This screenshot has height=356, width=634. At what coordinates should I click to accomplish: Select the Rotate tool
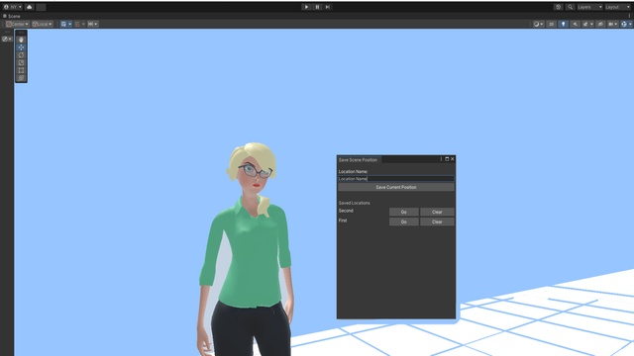pos(21,55)
